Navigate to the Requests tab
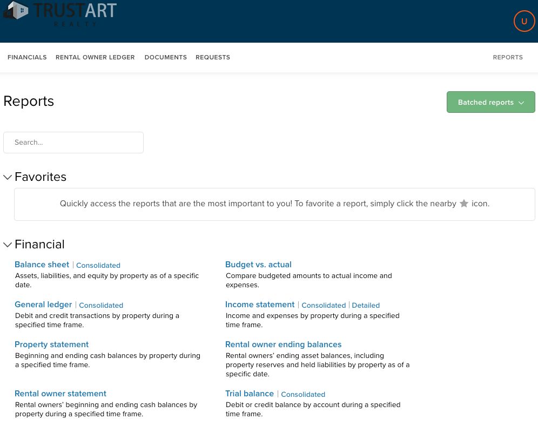This screenshot has height=426, width=538. pos(213,57)
